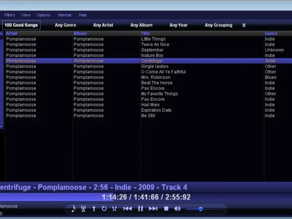292x219 pixels.
Task: Open the Internet menu
Action: [x=65, y=15]
